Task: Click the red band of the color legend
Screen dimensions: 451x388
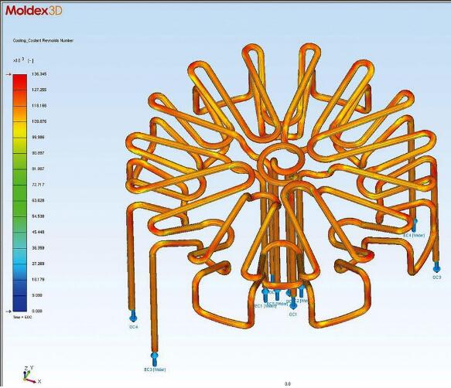Action: pos(20,82)
